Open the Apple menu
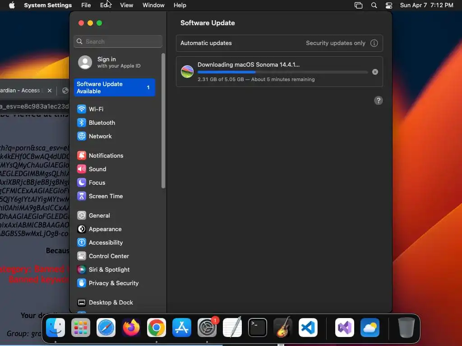Screen dimensions: 462x346 [12, 5]
